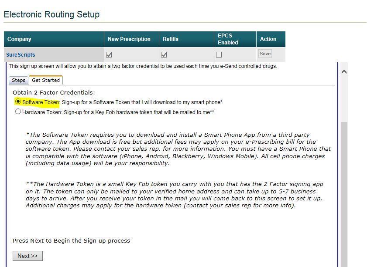Switch to the Steps tab

18,80
